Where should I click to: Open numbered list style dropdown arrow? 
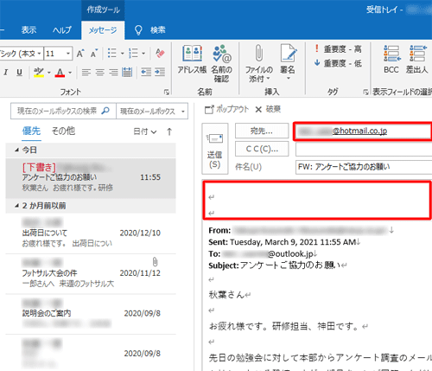[143, 54]
